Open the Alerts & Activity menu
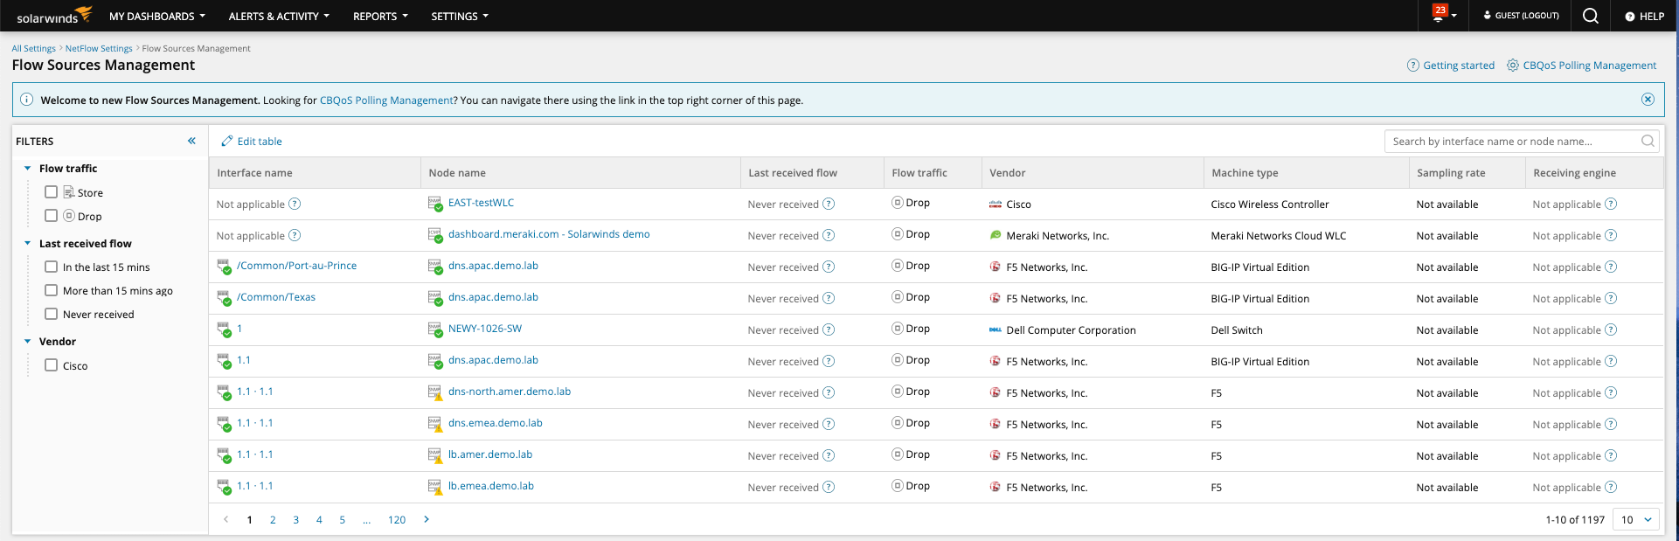Screen dimensions: 1679x541 click(x=279, y=16)
